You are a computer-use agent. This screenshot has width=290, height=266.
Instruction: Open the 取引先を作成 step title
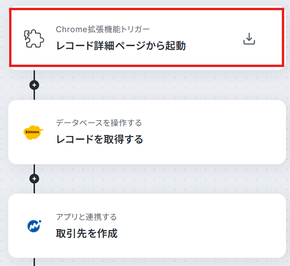coord(87,233)
